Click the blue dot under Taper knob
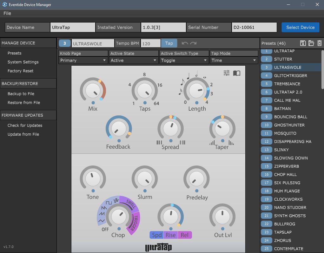324x253 pixels. pyautogui.click(x=222, y=141)
